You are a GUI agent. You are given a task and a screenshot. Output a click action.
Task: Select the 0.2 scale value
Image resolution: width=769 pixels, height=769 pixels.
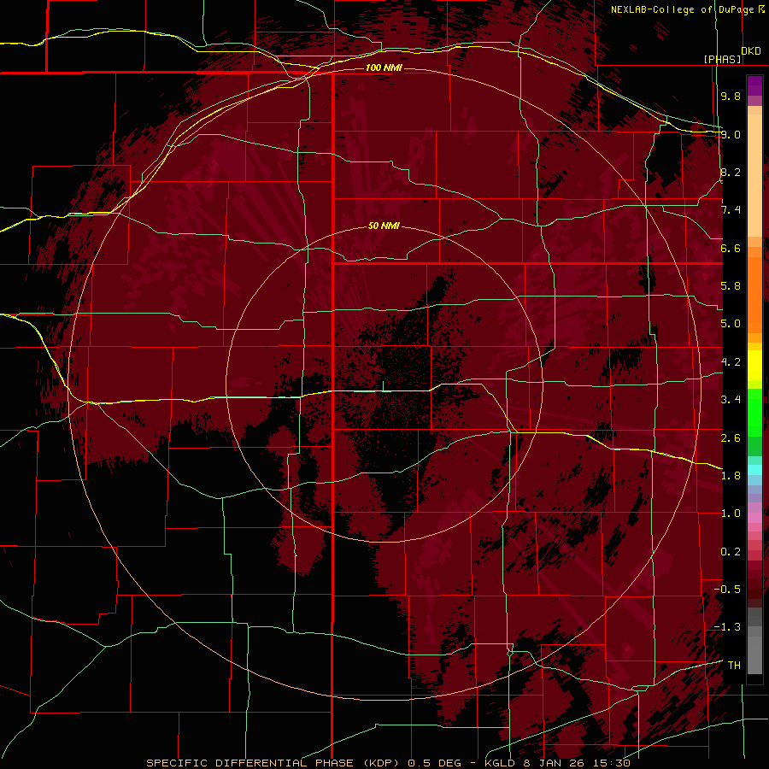[x=731, y=552]
